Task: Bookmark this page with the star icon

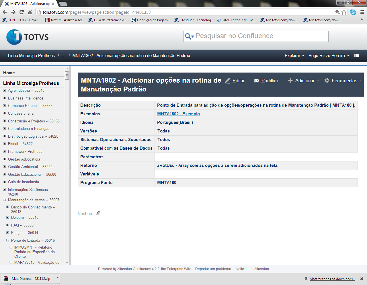Action: point(344,12)
